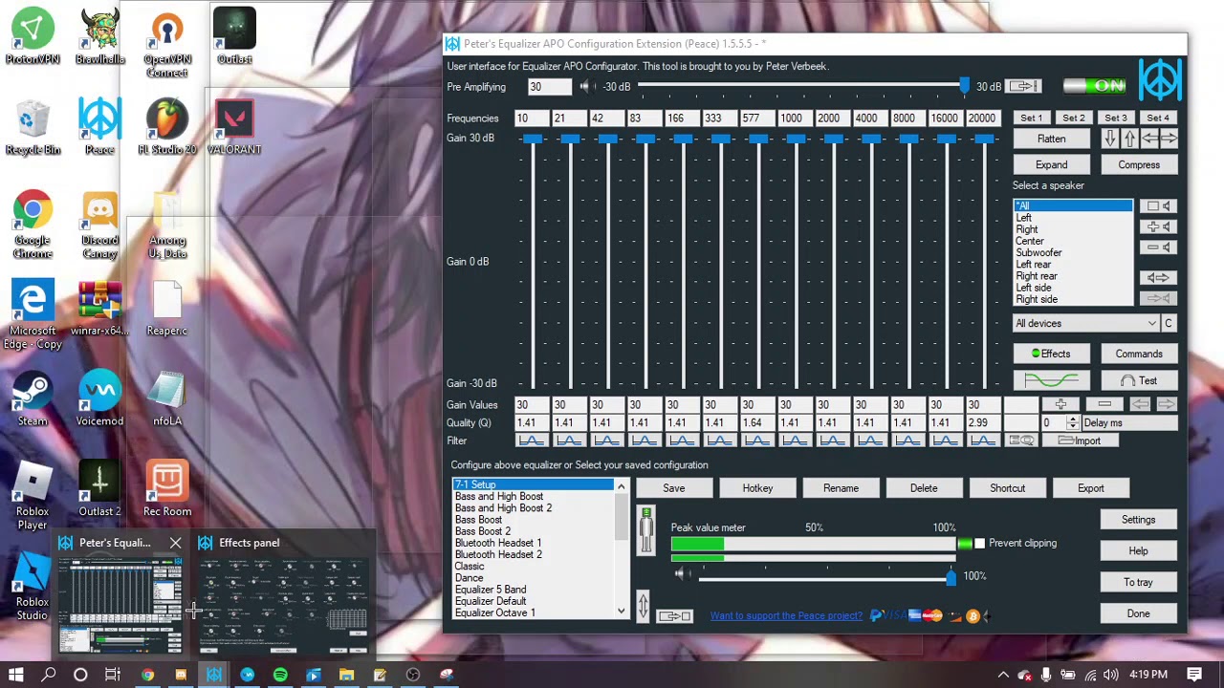Toggle the green Effects button

click(1051, 354)
